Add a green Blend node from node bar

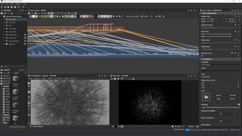pos(42,16)
